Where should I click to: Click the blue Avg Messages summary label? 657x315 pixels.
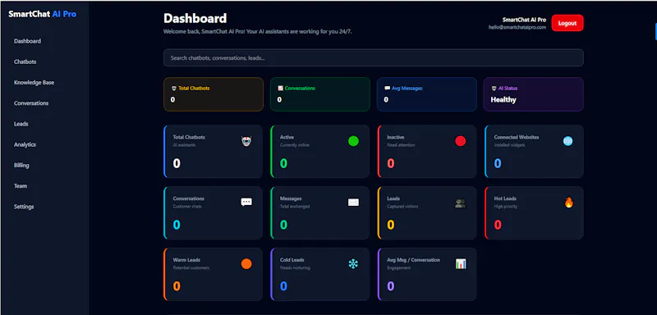click(x=407, y=89)
